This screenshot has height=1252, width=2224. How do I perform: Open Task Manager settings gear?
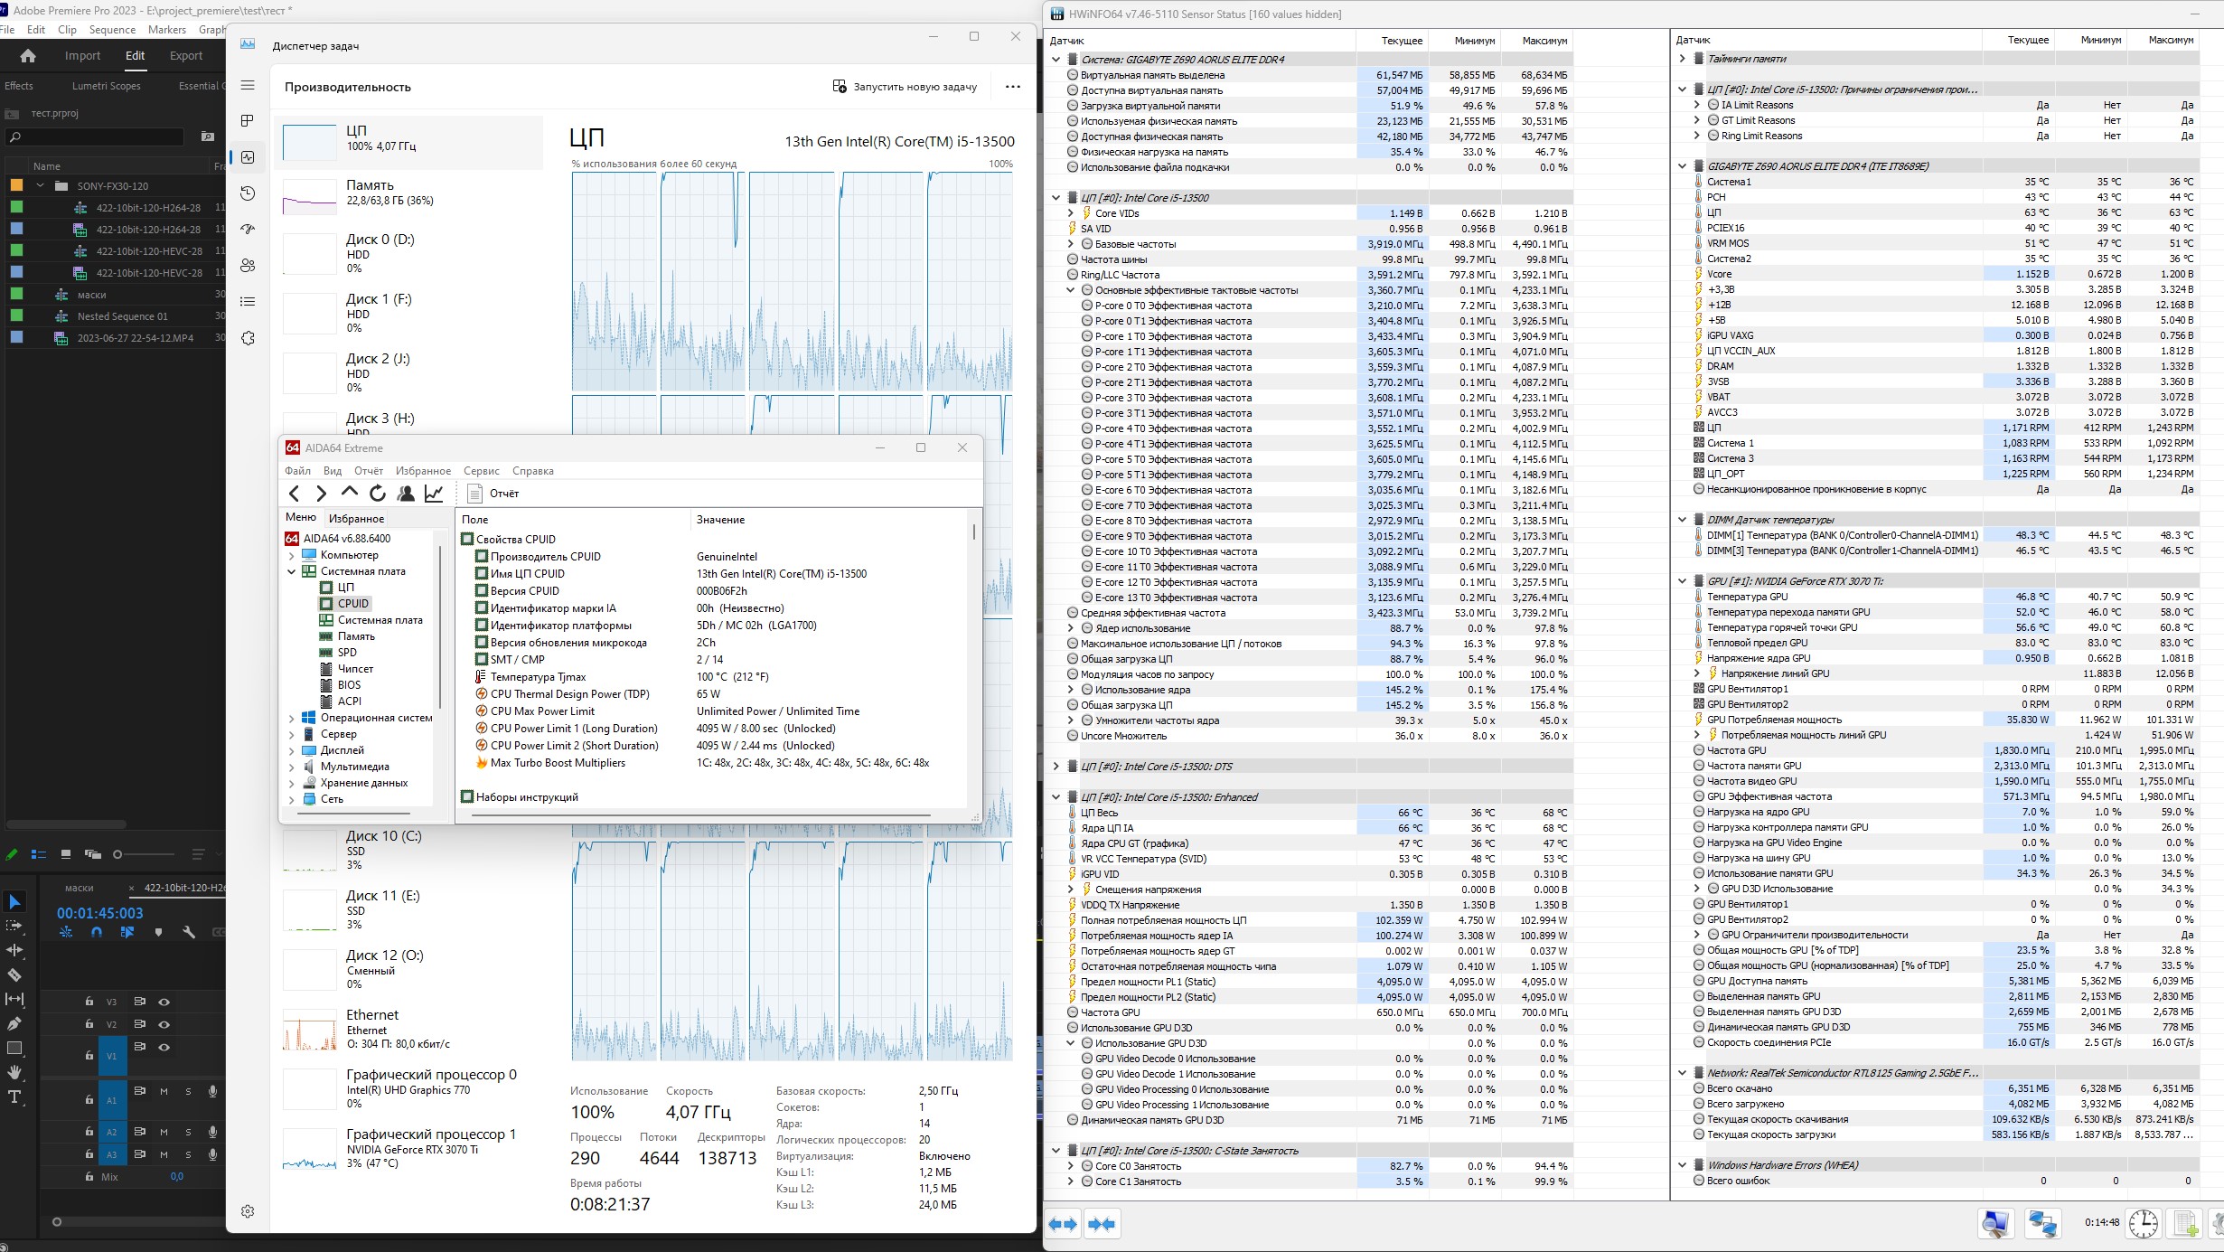[248, 1210]
